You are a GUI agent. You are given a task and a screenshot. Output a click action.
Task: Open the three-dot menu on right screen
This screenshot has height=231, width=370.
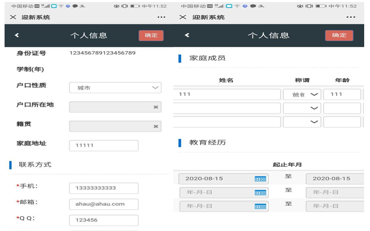(351, 17)
